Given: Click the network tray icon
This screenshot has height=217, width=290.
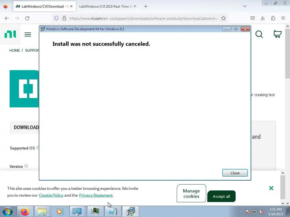Looking at the screenshot, I should [x=255, y=212].
